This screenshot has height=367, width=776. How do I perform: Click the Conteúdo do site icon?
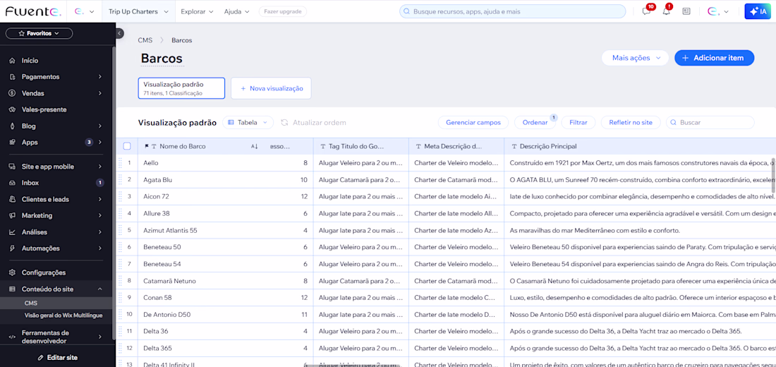13,289
